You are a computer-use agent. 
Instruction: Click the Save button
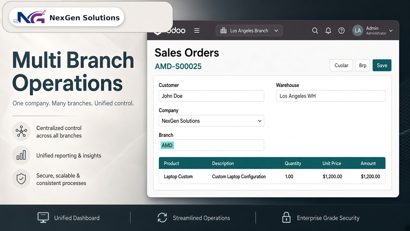click(382, 65)
